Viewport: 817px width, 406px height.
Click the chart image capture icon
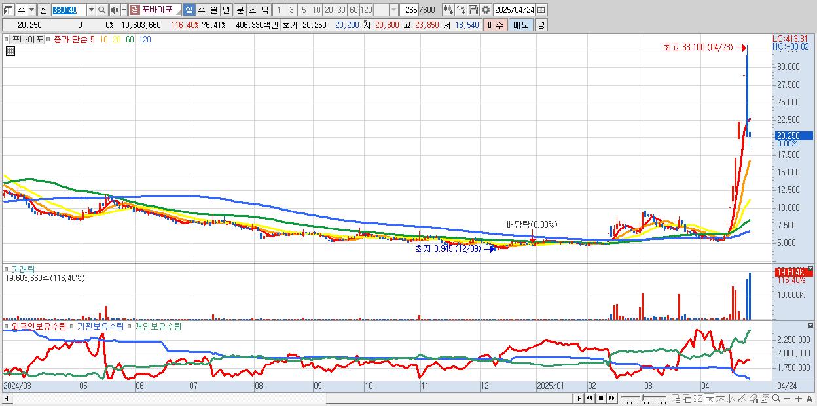pos(765,398)
